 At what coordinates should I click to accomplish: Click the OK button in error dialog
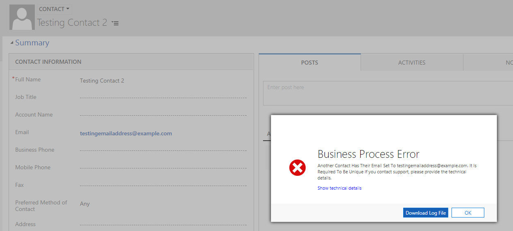468,213
